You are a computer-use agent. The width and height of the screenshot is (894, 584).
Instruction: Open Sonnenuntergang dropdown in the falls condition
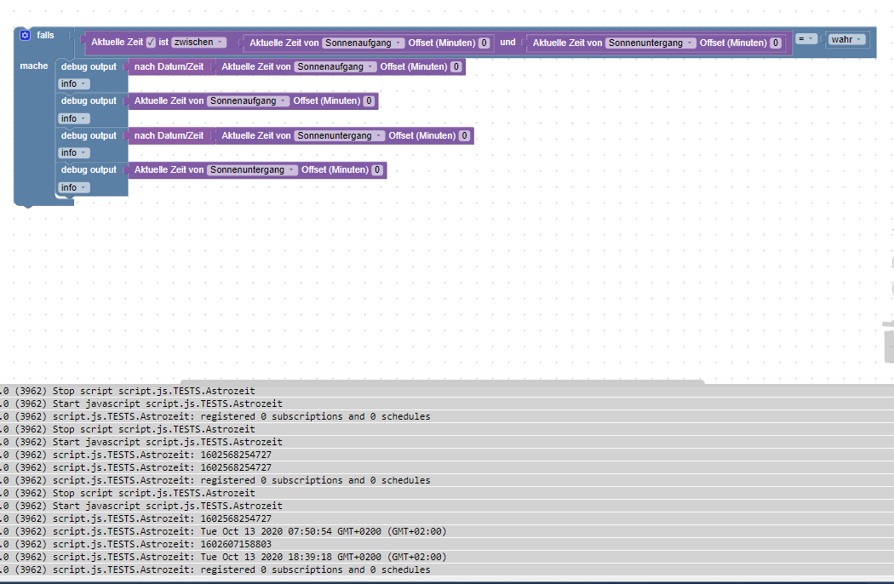(x=651, y=43)
